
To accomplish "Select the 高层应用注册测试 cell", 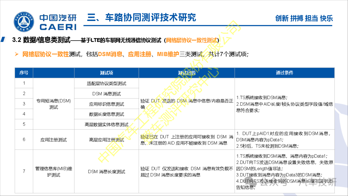I will (x=107, y=140).
